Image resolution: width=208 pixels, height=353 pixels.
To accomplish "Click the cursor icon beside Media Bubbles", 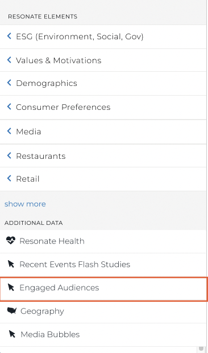I will (12, 334).
